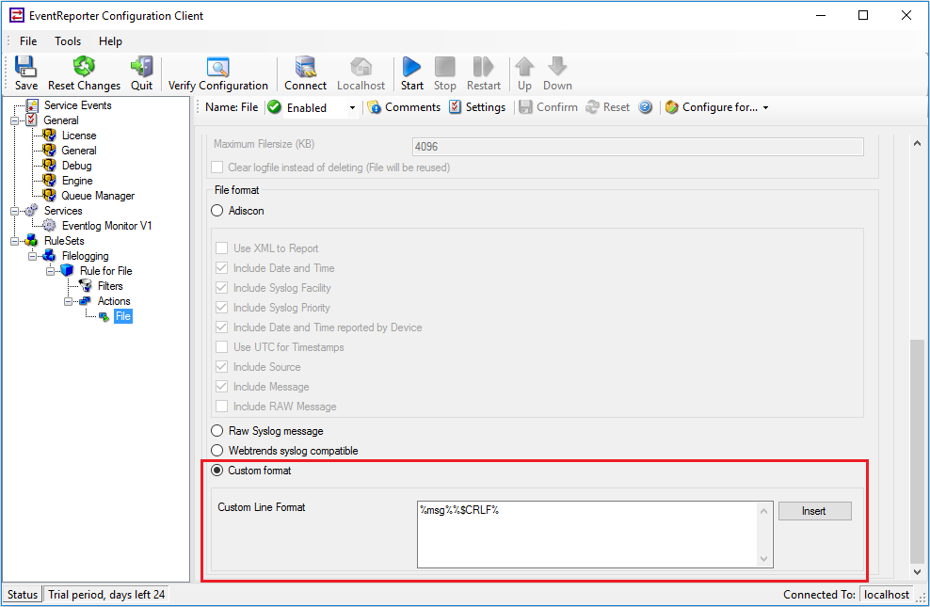Toggle Include Date and Time reported by Device

pyautogui.click(x=222, y=327)
